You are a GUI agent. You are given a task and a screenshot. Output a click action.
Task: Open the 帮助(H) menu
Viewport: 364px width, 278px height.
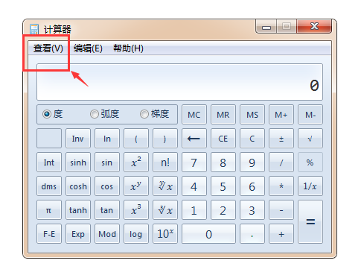(x=128, y=48)
